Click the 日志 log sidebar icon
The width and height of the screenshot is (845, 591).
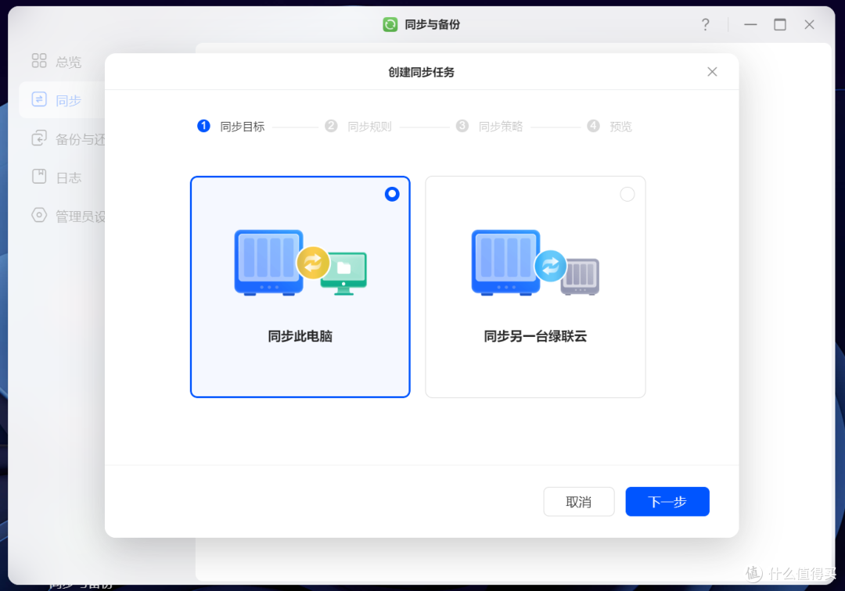[x=39, y=177]
